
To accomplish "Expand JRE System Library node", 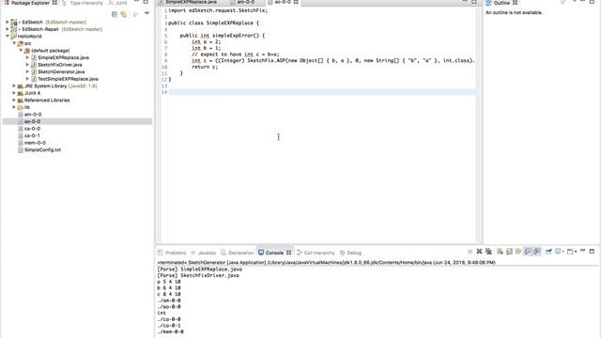I will [x=14, y=85].
